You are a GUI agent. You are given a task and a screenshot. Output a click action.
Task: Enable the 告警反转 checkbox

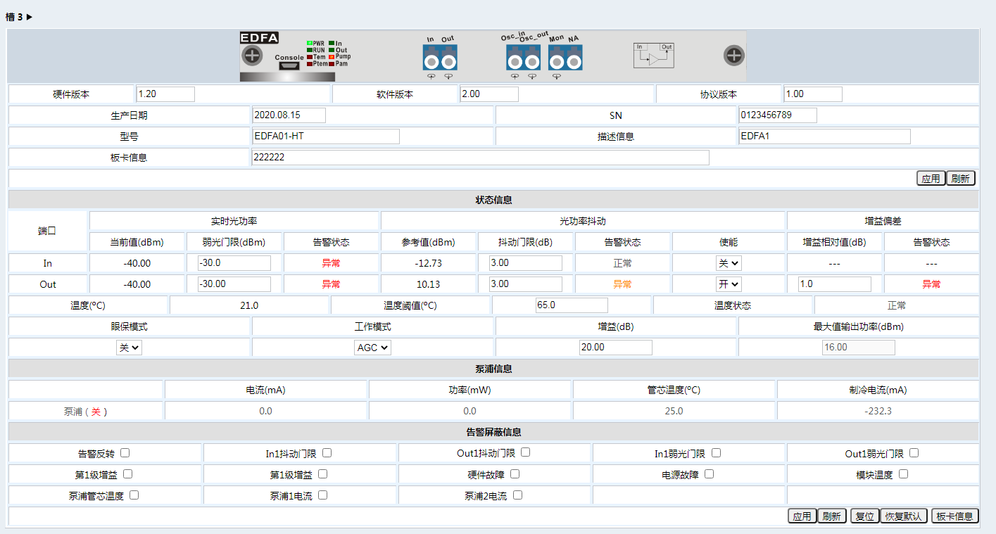125,453
